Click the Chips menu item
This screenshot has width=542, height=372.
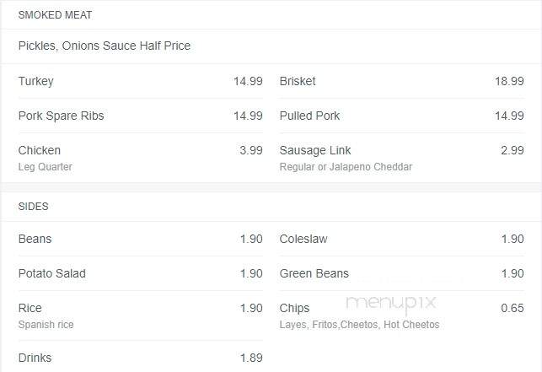click(x=402, y=315)
